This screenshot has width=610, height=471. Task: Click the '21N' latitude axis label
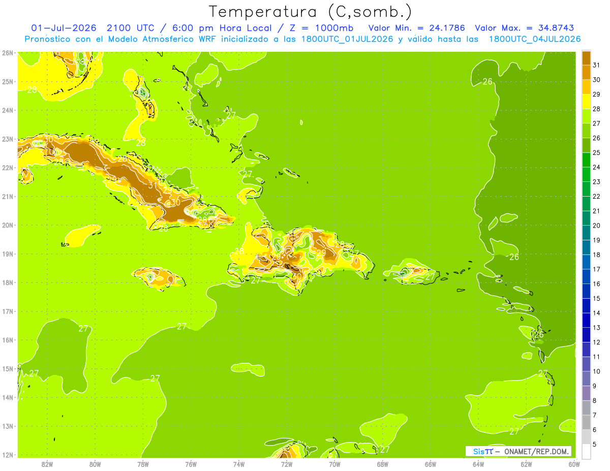tap(8, 196)
